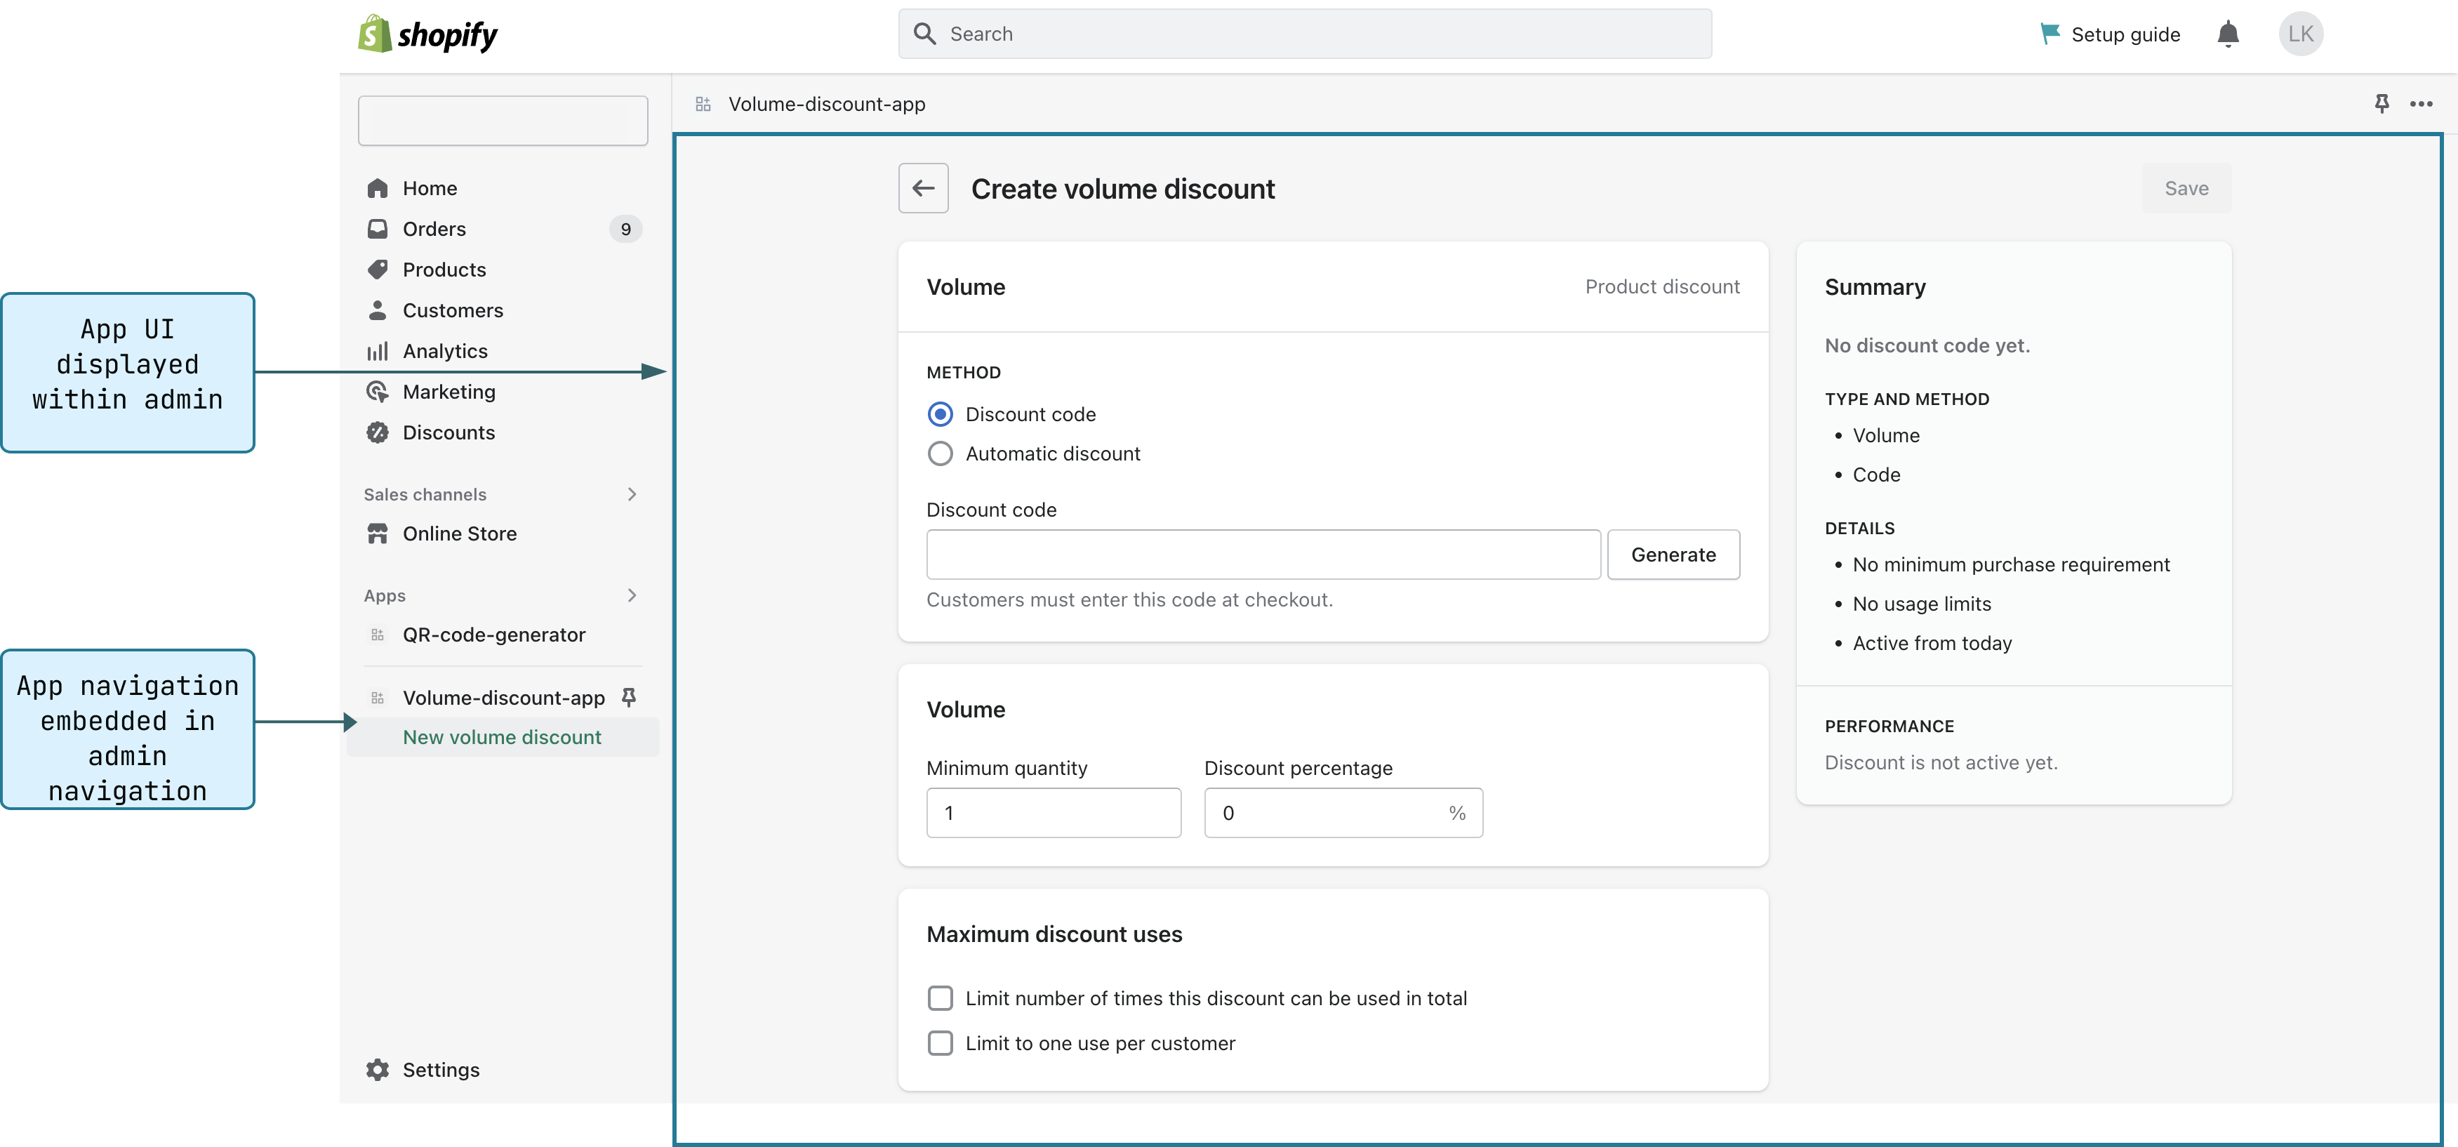Open notifications bell

click(2227, 34)
